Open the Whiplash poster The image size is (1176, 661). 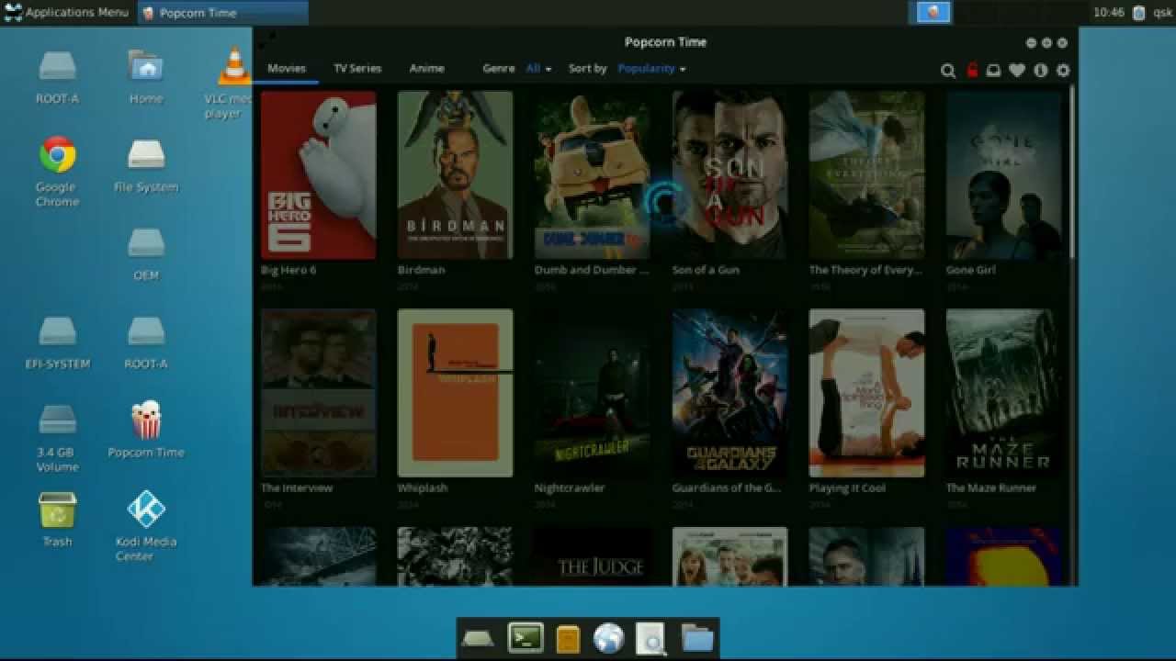pos(455,393)
